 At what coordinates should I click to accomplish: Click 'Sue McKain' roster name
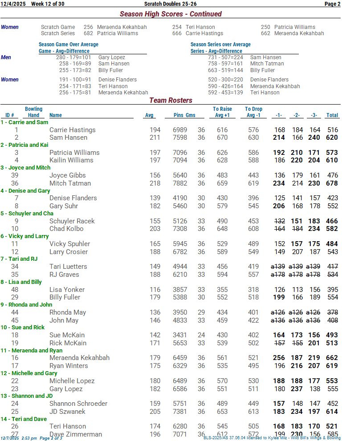click(x=67, y=335)
